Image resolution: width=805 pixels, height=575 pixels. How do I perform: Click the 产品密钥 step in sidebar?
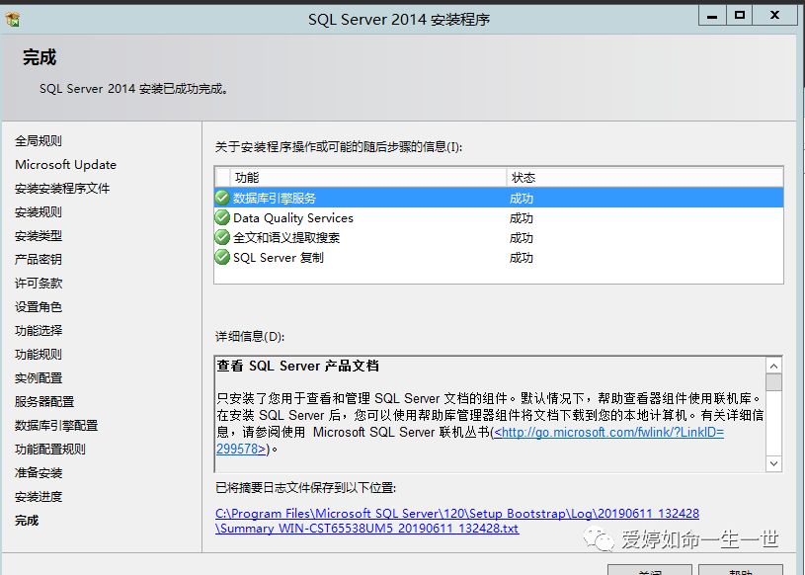[39, 259]
